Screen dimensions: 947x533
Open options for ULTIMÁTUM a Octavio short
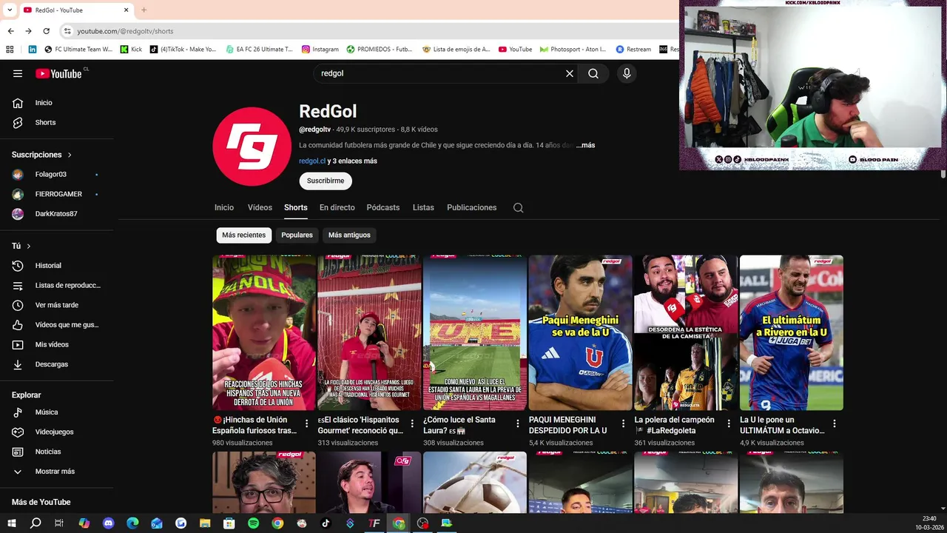click(834, 424)
